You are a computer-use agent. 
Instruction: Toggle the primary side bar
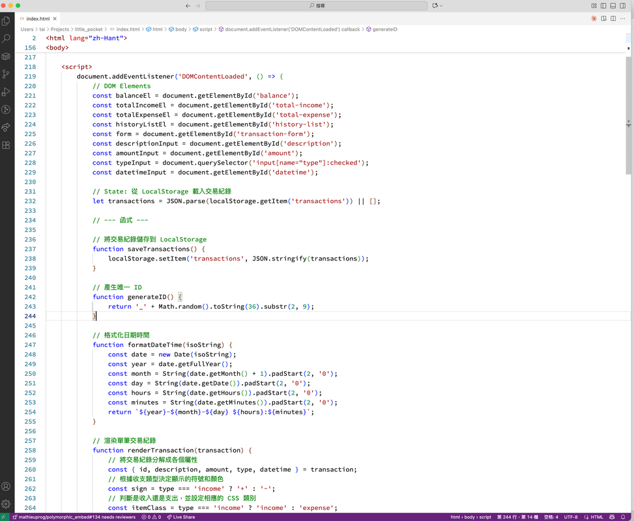click(x=603, y=6)
